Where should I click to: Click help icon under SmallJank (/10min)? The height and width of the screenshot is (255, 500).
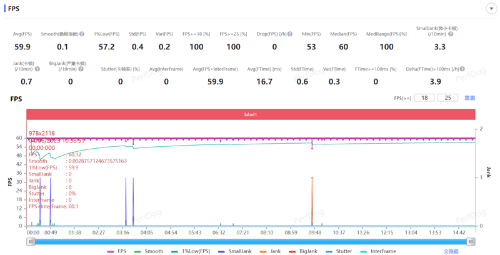click(451, 34)
